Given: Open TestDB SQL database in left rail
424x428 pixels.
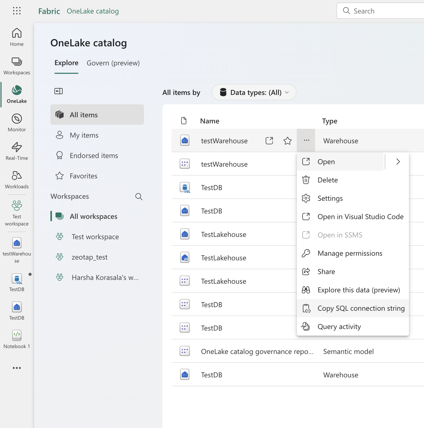Looking at the screenshot, I should tap(17, 282).
